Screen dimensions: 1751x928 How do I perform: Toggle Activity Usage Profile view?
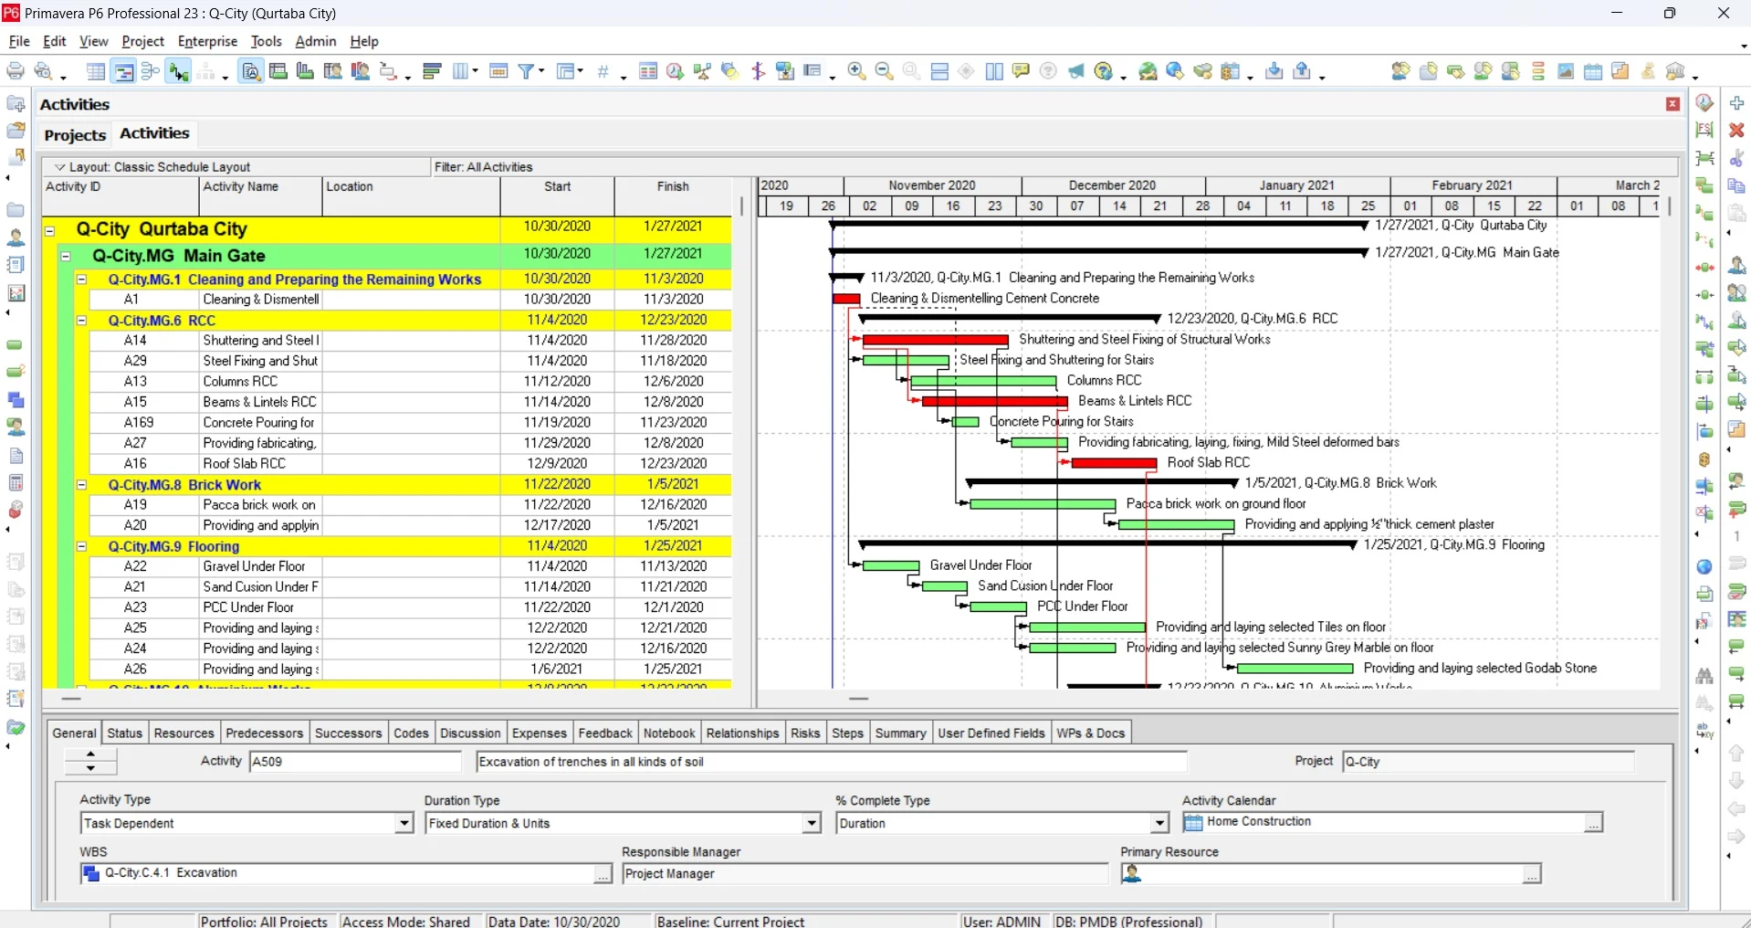point(306,71)
